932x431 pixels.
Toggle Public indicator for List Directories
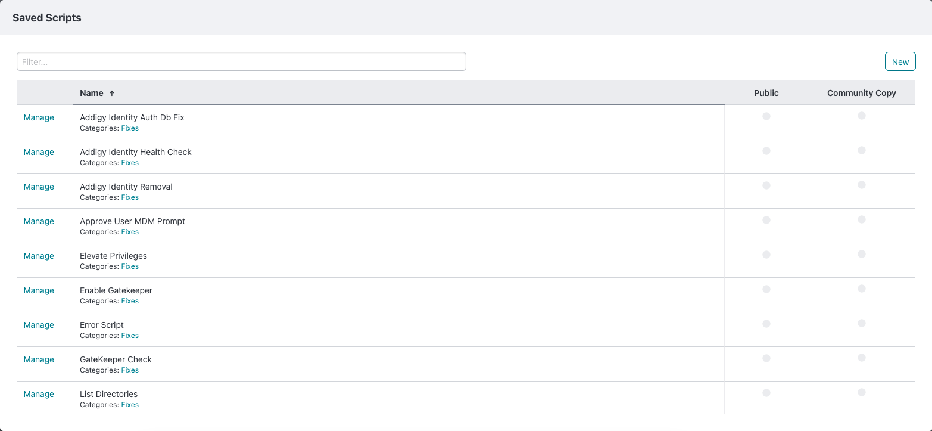click(766, 393)
